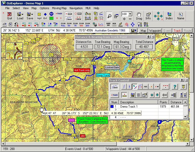
Task: Toggle Show track button in Track Control
Action: coord(115,87)
